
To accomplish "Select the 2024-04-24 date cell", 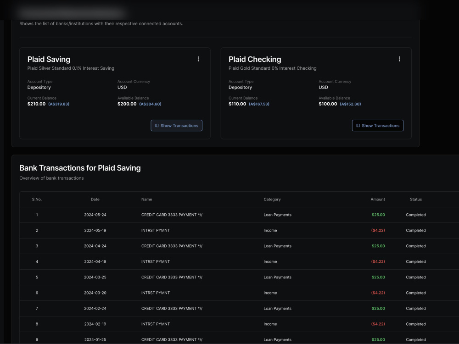I will tap(95, 246).
